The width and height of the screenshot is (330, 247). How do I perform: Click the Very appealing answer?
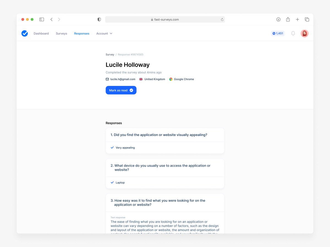click(125, 148)
